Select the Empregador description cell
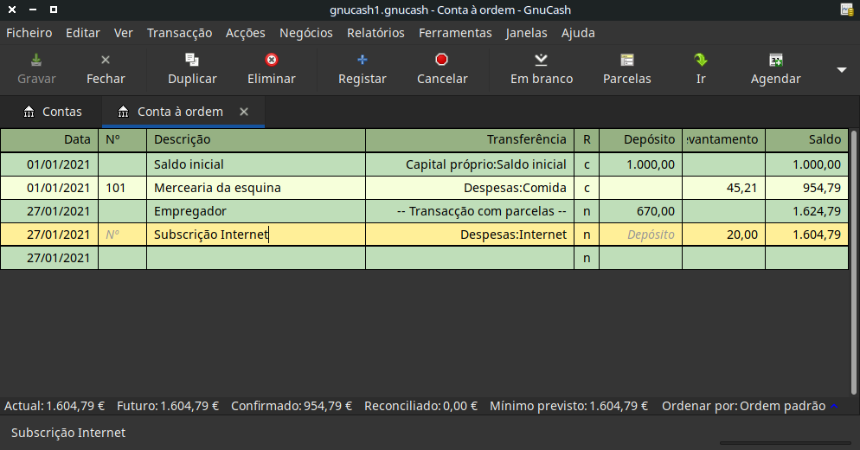Viewport: 860px width, 450px height. pos(255,211)
